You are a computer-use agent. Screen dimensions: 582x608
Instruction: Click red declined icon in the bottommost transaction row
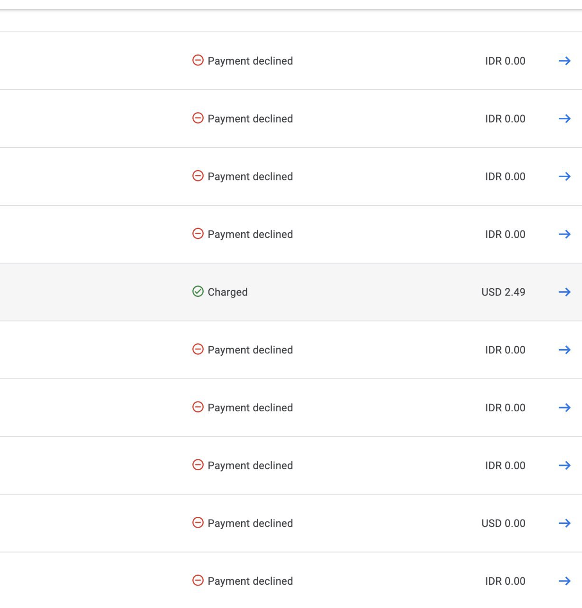pos(198,580)
